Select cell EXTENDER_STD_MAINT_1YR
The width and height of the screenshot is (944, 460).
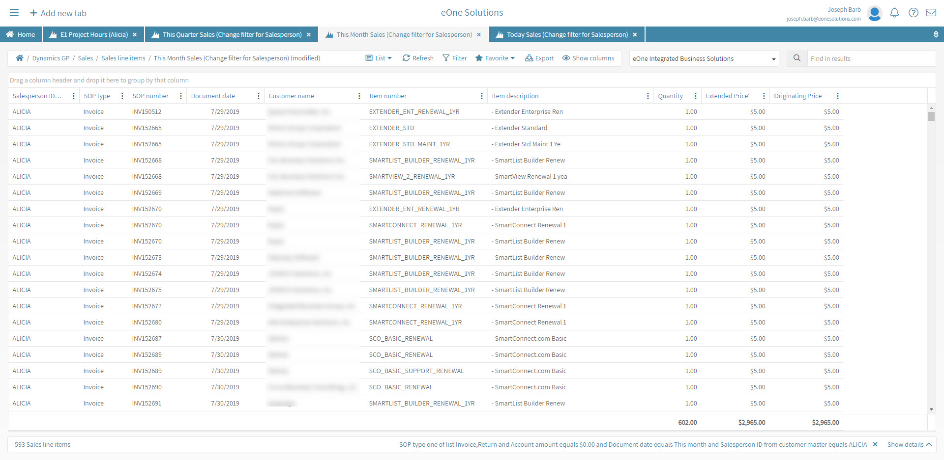(x=409, y=144)
